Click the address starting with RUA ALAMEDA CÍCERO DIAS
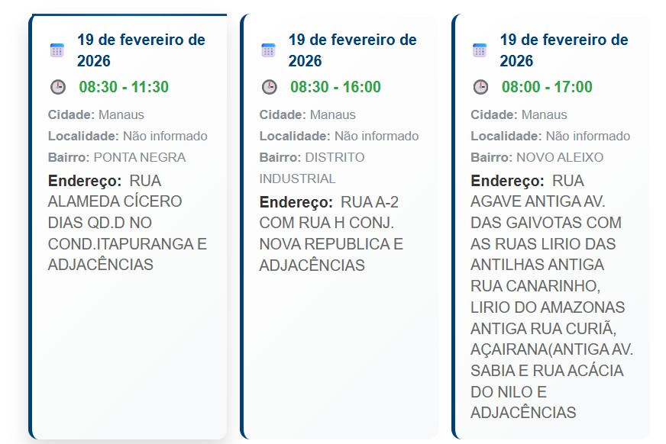Viewport: 666px width, 444px height. coord(126,223)
